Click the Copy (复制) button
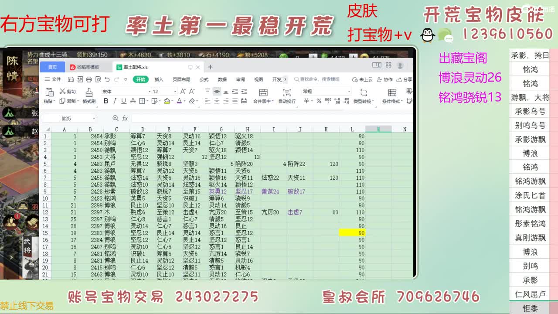 (x=68, y=101)
